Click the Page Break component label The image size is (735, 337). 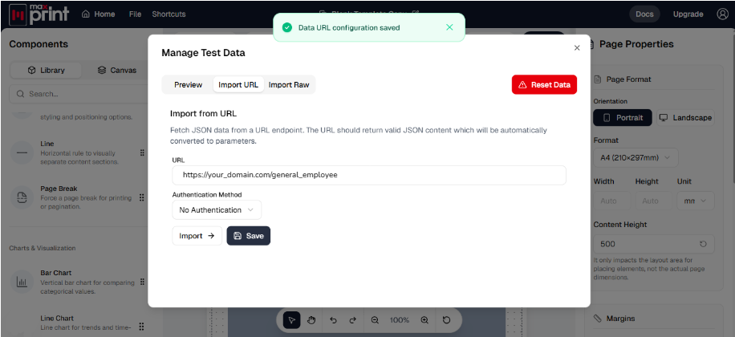[59, 189]
